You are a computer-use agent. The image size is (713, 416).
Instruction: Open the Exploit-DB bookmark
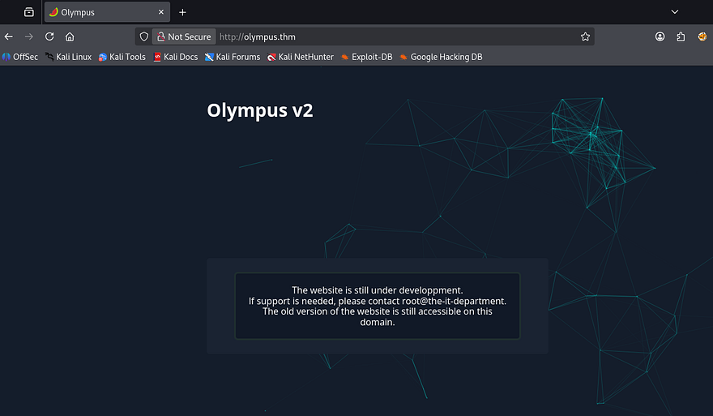pos(367,57)
